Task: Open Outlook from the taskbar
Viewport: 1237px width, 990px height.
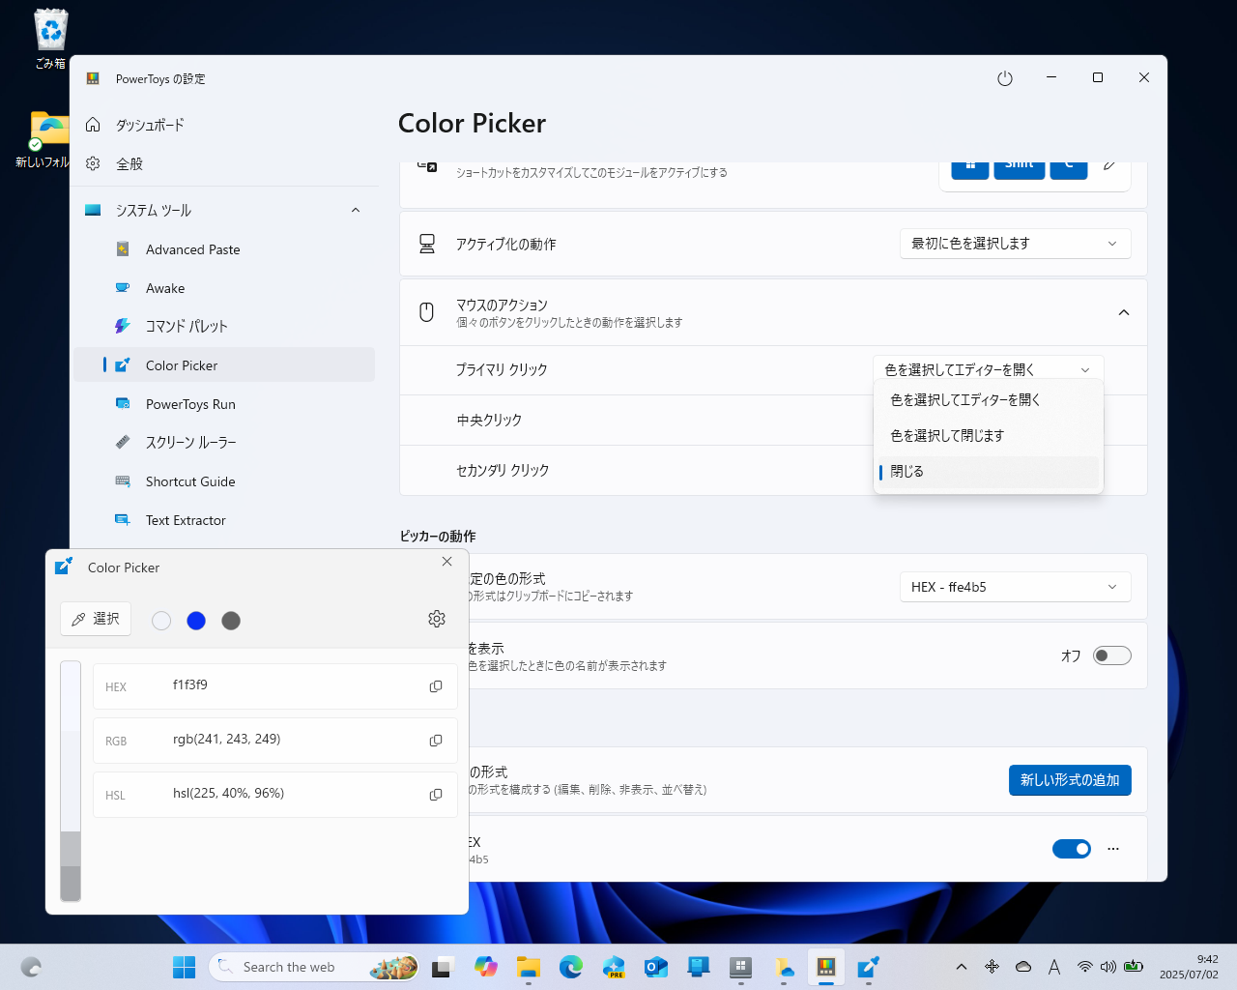Action: (x=656, y=967)
